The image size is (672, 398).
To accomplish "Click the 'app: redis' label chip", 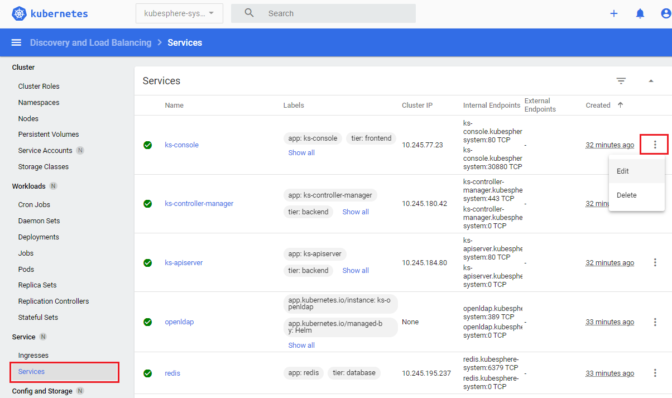I will (304, 373).
